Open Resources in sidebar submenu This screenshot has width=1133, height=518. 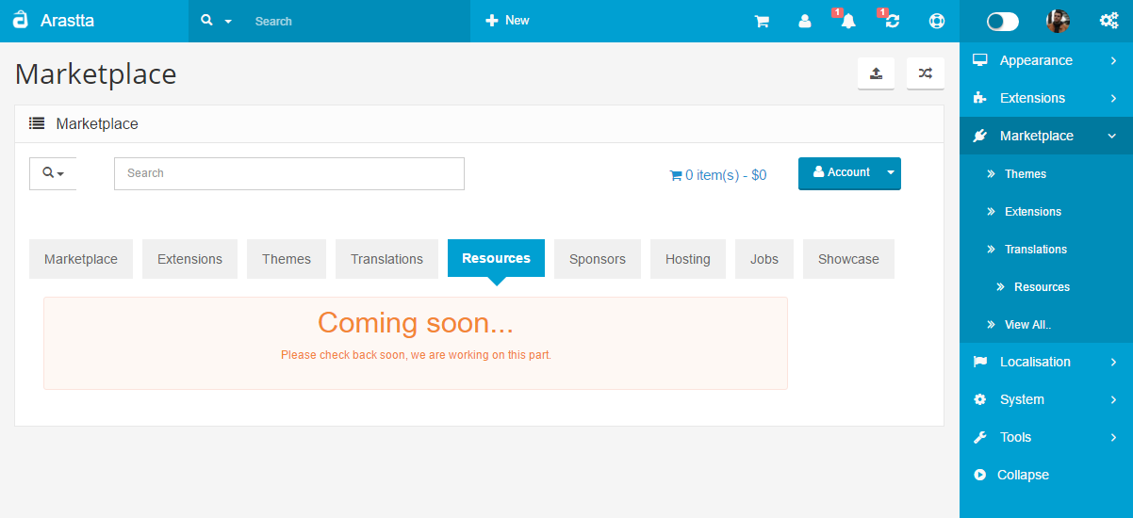pyautogui.click(x=1042, y=286)
